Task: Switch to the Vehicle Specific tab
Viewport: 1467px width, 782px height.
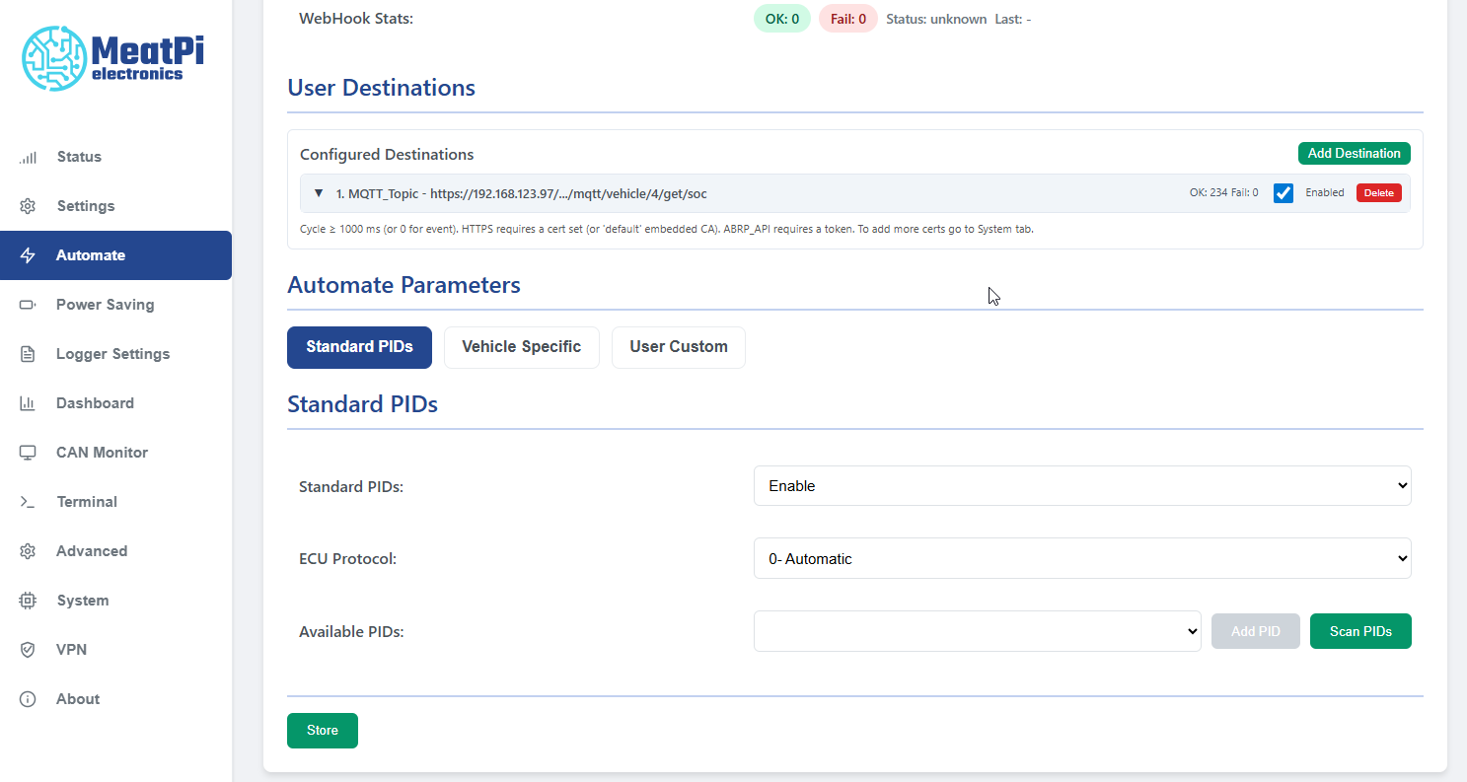Action: point(521,347)
